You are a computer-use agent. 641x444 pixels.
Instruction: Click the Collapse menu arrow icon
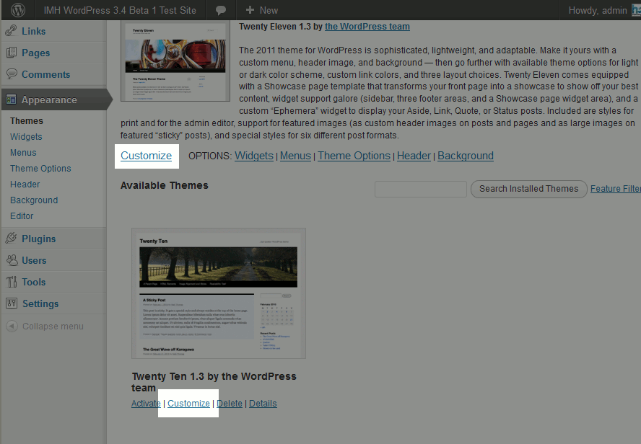pyautogui.click(x=12, y=326)
